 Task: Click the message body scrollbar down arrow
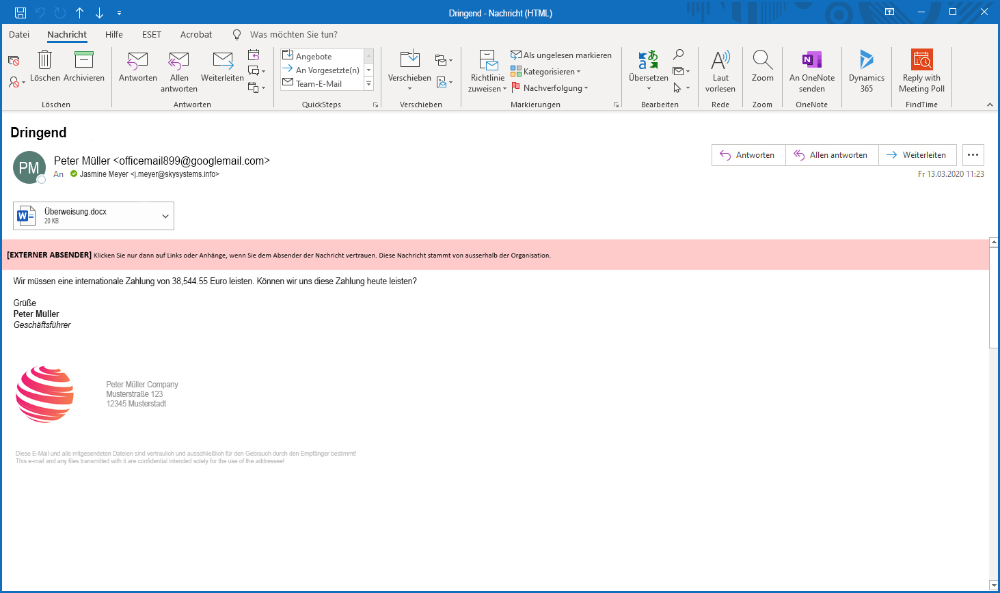click(994, 585)
